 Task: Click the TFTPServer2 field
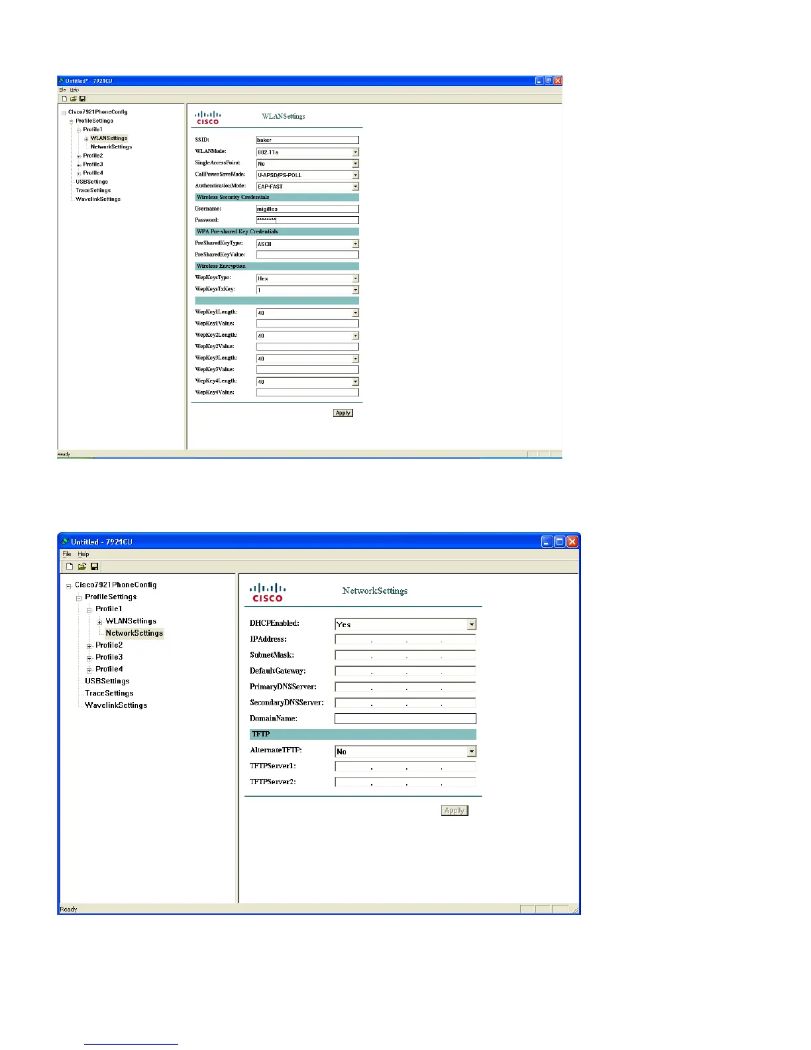coord(405,782)
